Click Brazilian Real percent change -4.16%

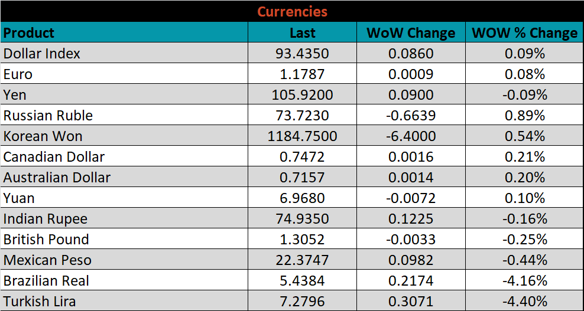[x=524, y=281]
